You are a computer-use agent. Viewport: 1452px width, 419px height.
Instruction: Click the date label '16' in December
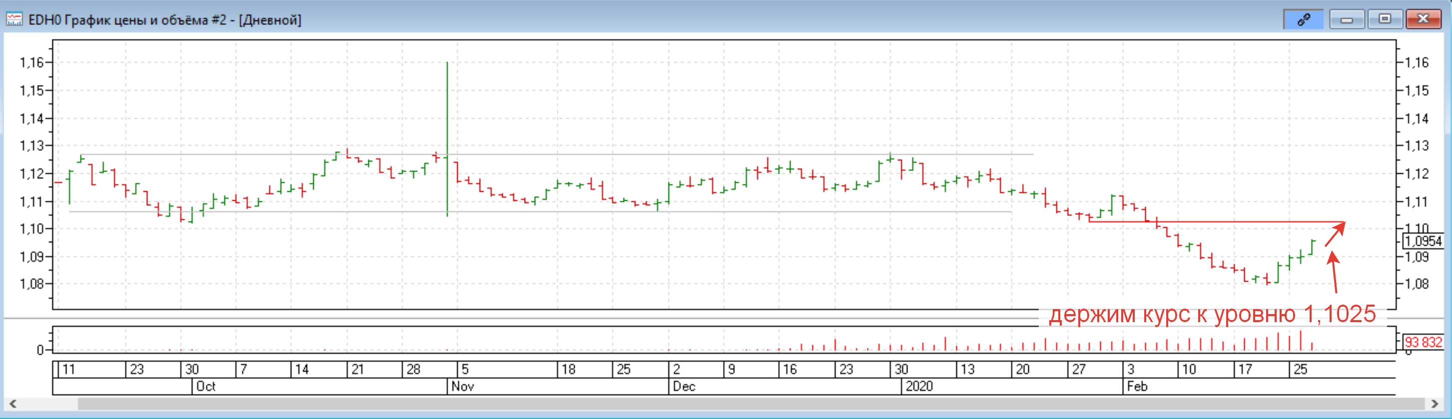click(789, 370)
